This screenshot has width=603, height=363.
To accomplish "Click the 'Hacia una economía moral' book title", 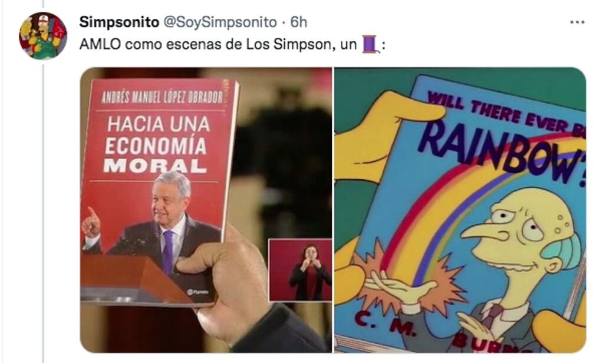I will (x=157, y=144).
